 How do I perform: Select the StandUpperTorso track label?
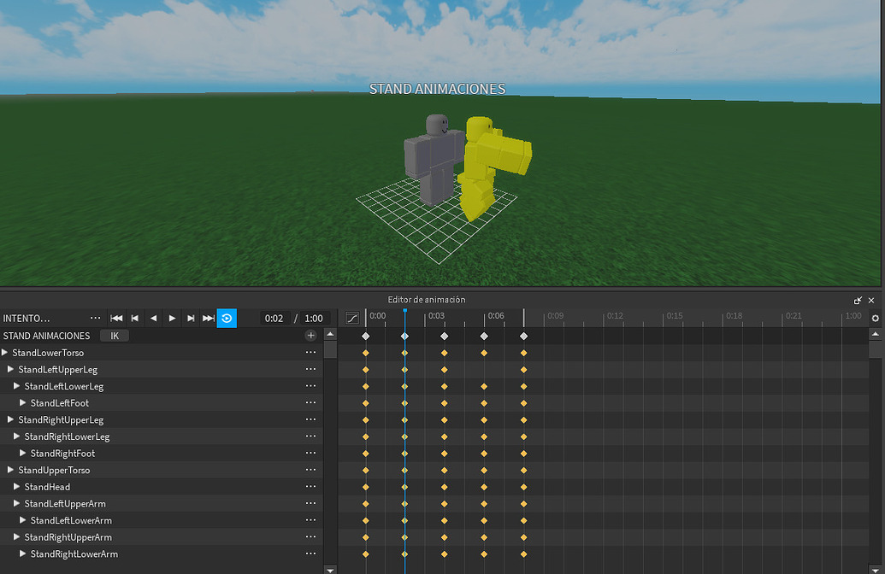(x=54, y=470)
